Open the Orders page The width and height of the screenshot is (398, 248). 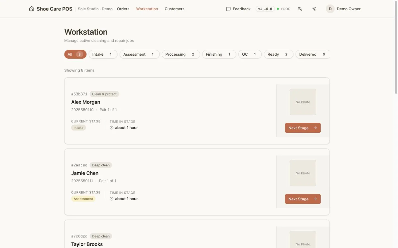(x=123, y=9)
